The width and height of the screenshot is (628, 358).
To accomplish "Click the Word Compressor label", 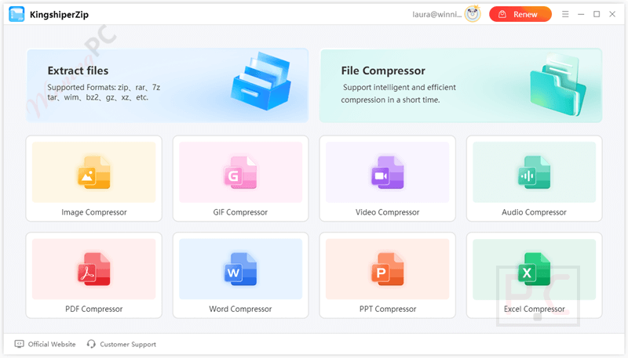I will click(x=240, y=309).
